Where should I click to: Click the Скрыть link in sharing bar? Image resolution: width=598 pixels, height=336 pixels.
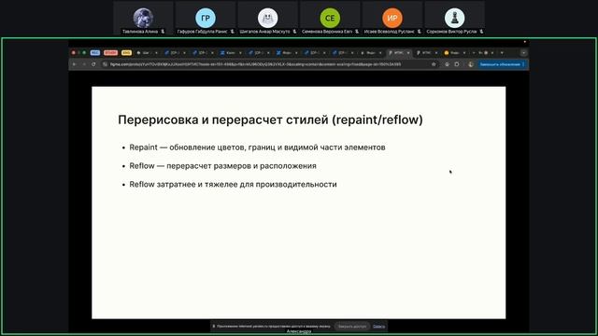coord(378,327)
